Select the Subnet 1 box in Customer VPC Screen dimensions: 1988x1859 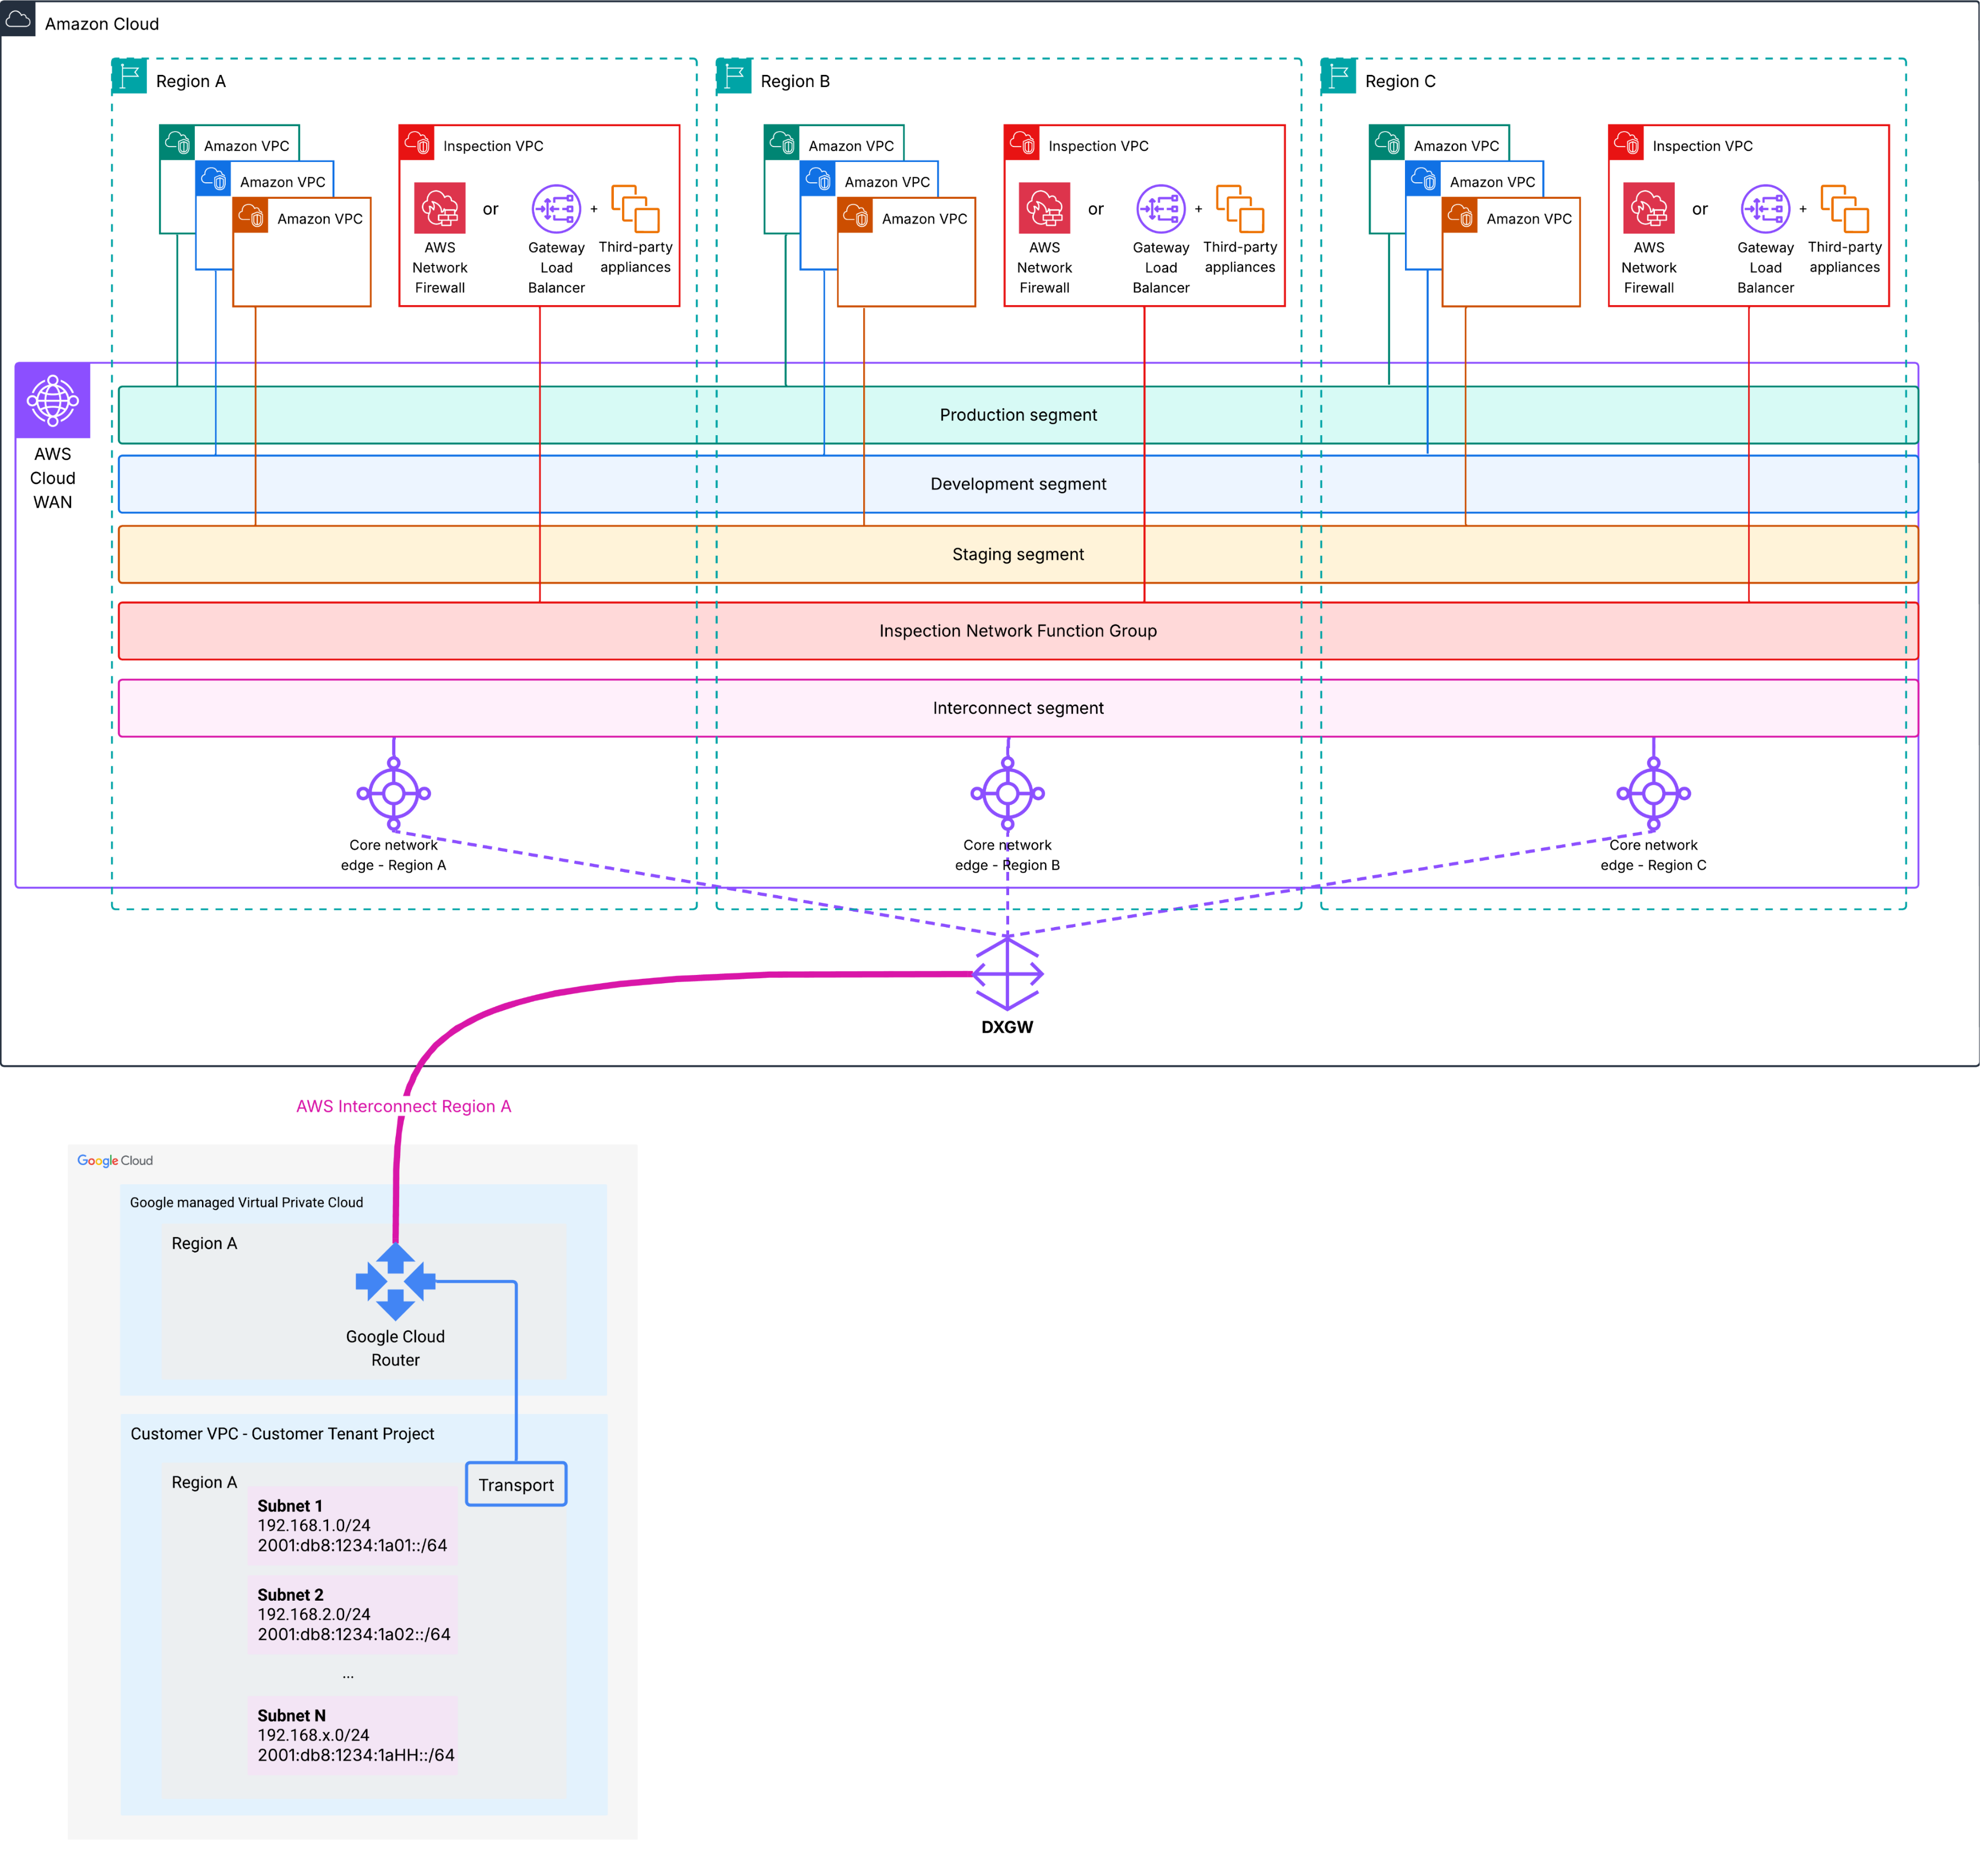(x=352, y=1525)
